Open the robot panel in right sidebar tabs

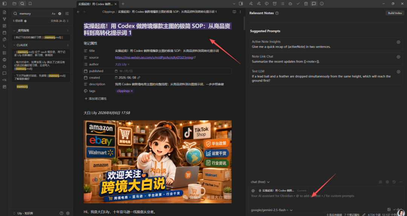(290, 4)
